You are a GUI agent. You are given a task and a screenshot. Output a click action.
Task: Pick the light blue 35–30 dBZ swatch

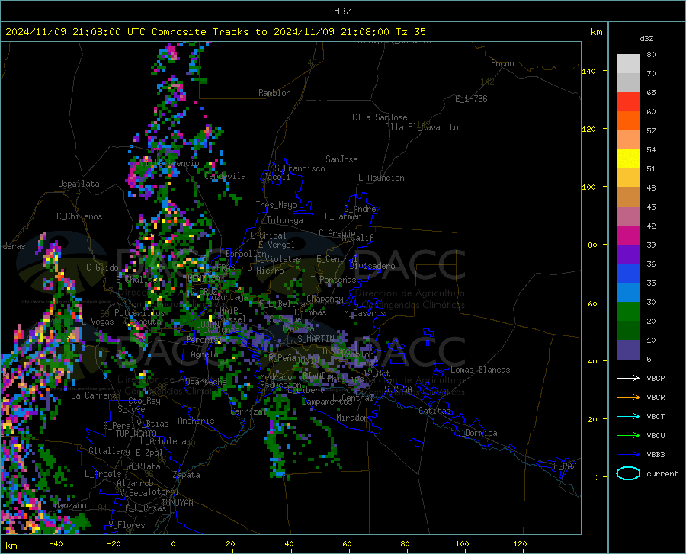tap(628, 293)
